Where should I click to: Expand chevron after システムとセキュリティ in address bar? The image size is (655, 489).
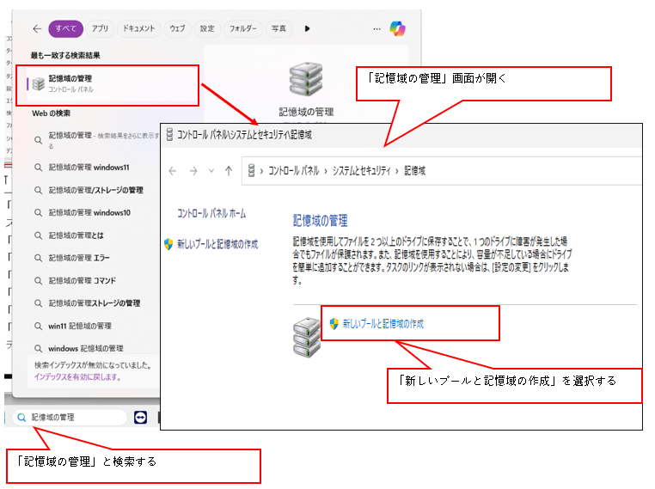397,171
